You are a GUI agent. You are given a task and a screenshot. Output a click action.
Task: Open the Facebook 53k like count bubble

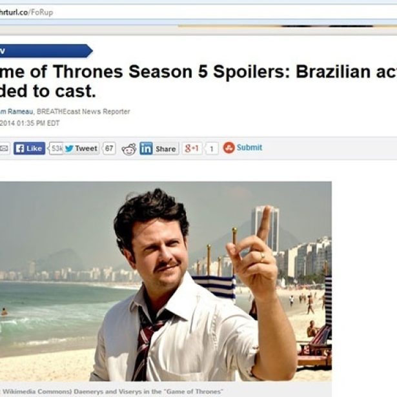pos(56,148)
